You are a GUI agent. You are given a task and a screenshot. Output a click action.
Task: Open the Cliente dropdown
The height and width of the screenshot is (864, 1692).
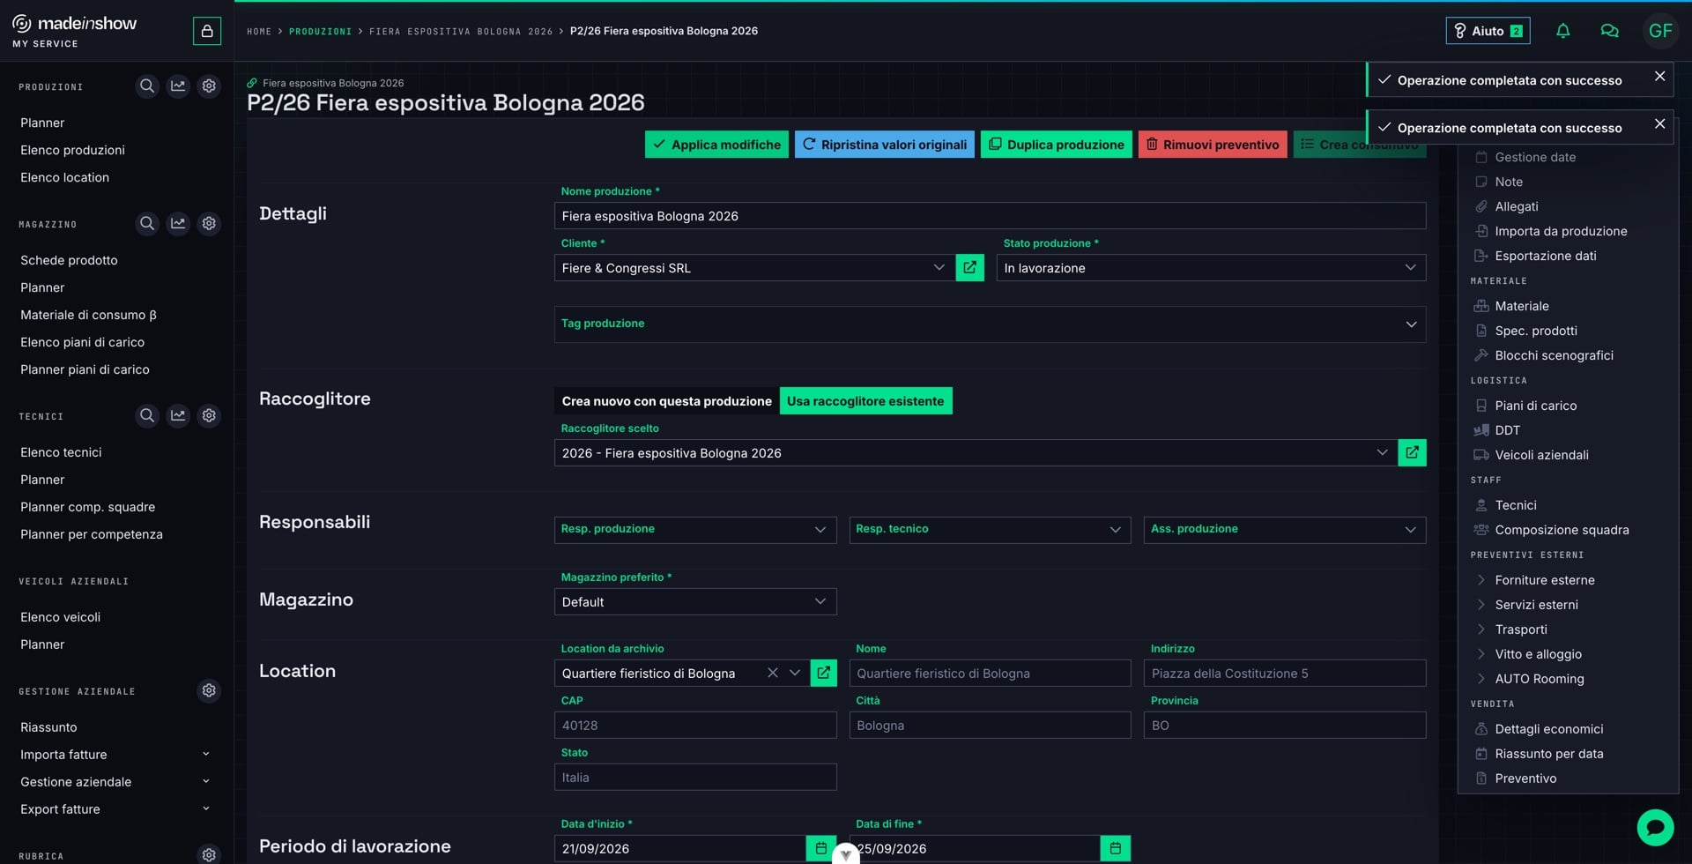coord(754,268)
